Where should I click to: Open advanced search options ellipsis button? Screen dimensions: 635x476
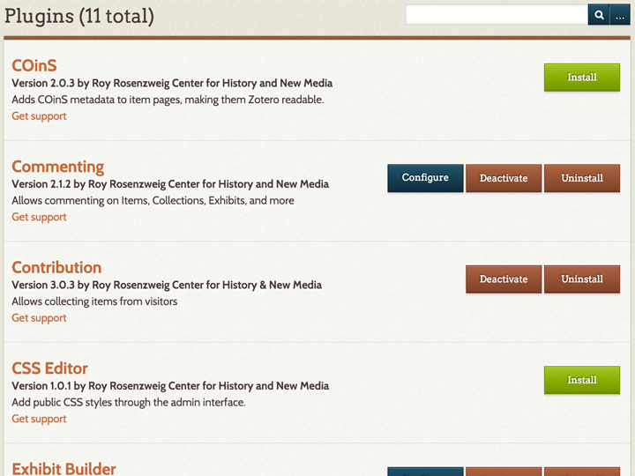(x=620, y=15)
